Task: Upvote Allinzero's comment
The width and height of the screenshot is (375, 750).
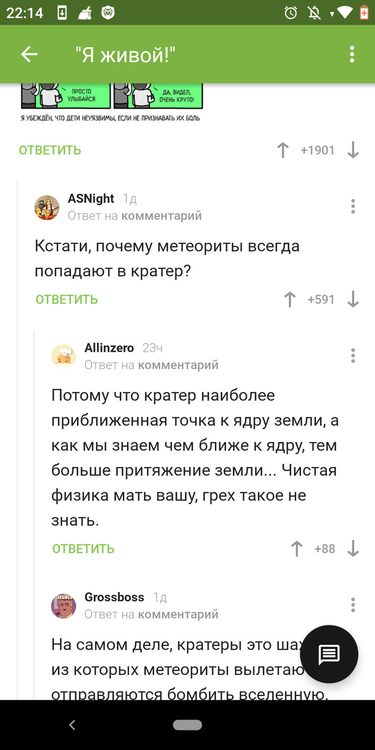Action: (296, 549)
